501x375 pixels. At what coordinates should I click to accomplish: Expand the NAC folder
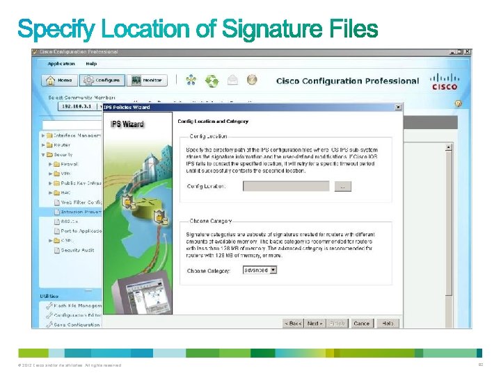click(50, 193)
